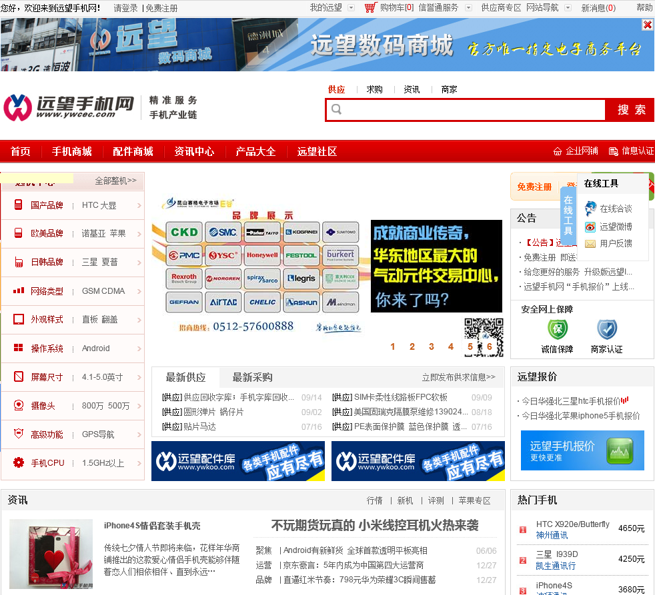Expand the 摄像头 row arrow
The width and height of the screenshot is (655, 595).
tap(139, 406)
